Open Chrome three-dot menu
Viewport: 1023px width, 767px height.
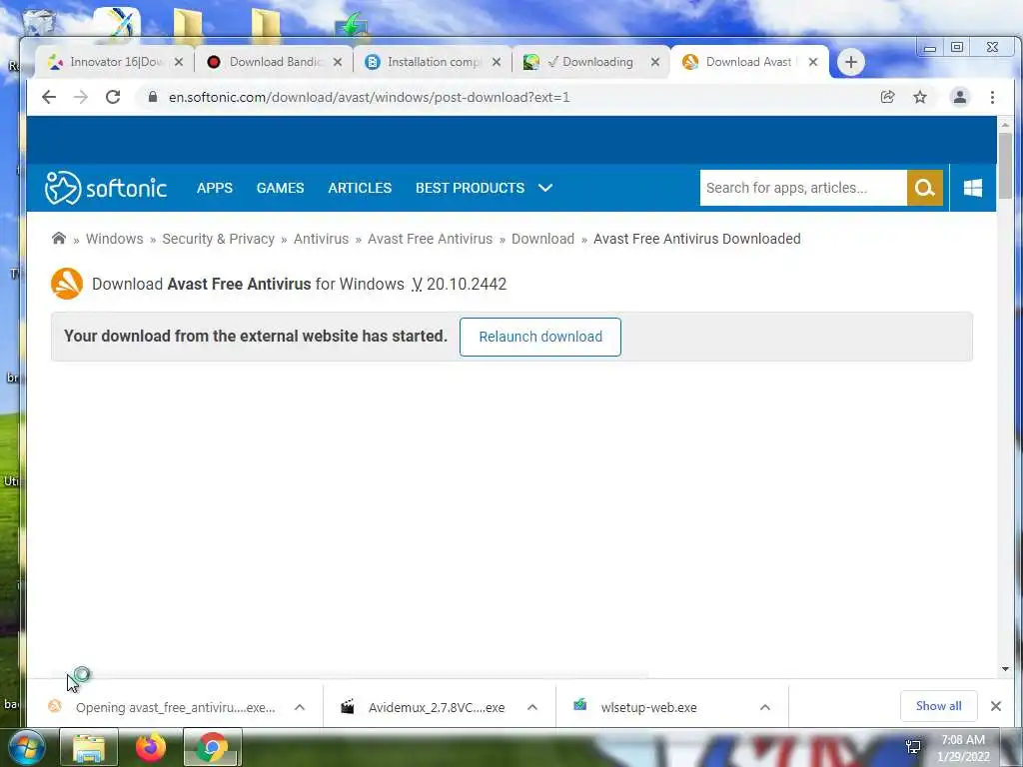coord(992,97)
